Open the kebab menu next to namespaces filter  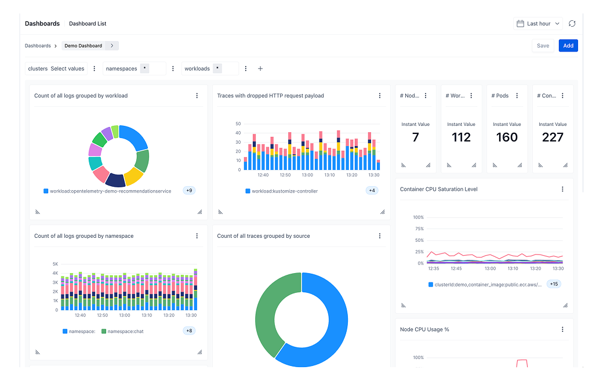click(x=173, y=68)
